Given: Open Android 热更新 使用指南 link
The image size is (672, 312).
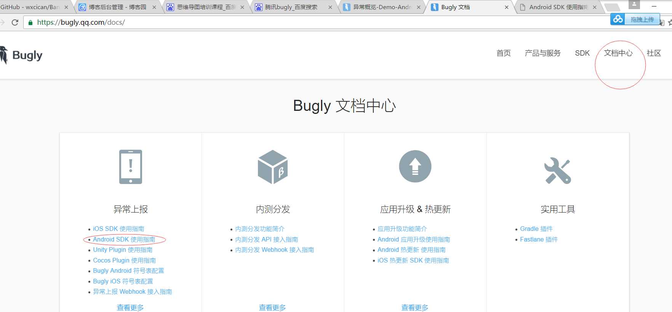Looking at the screenshot, I should point(411,250).
